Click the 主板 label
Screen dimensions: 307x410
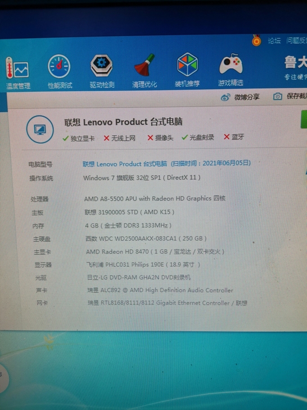(x=38, y=213)
